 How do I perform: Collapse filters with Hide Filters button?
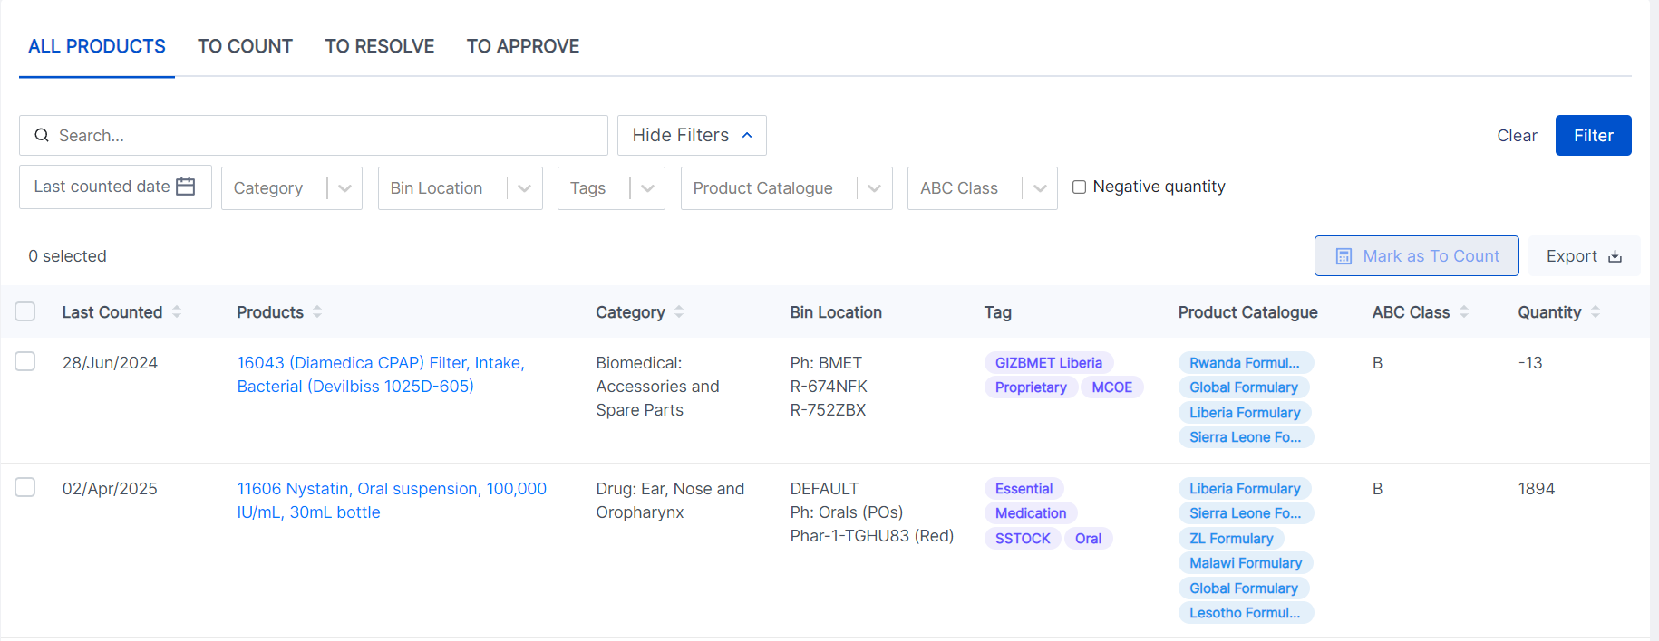(x=692, y=136)
